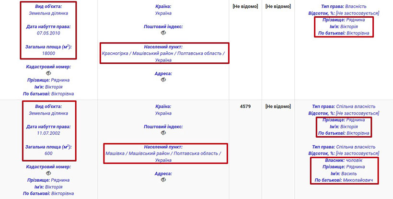
Task: Click the total area value 600
Action: [48, 153]
